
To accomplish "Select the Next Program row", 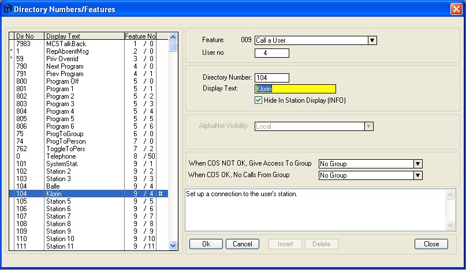I will [88, 66].
